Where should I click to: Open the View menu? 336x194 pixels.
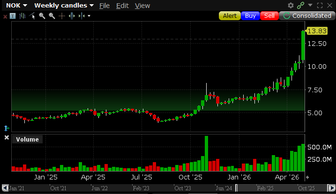pyautogui.click(x=142, y=6)
